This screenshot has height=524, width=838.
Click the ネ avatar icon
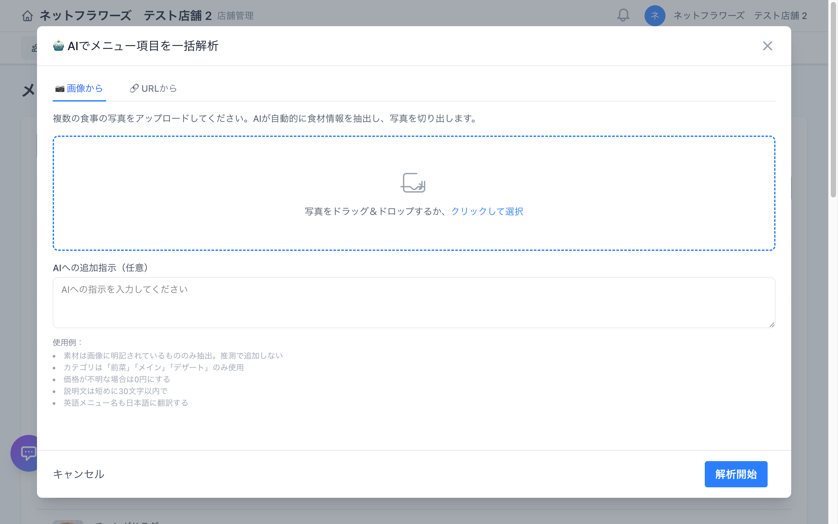654,16
